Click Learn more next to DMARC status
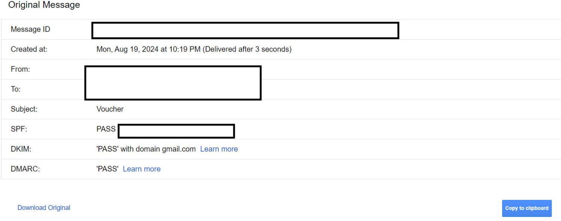 (x=141, y=169)
